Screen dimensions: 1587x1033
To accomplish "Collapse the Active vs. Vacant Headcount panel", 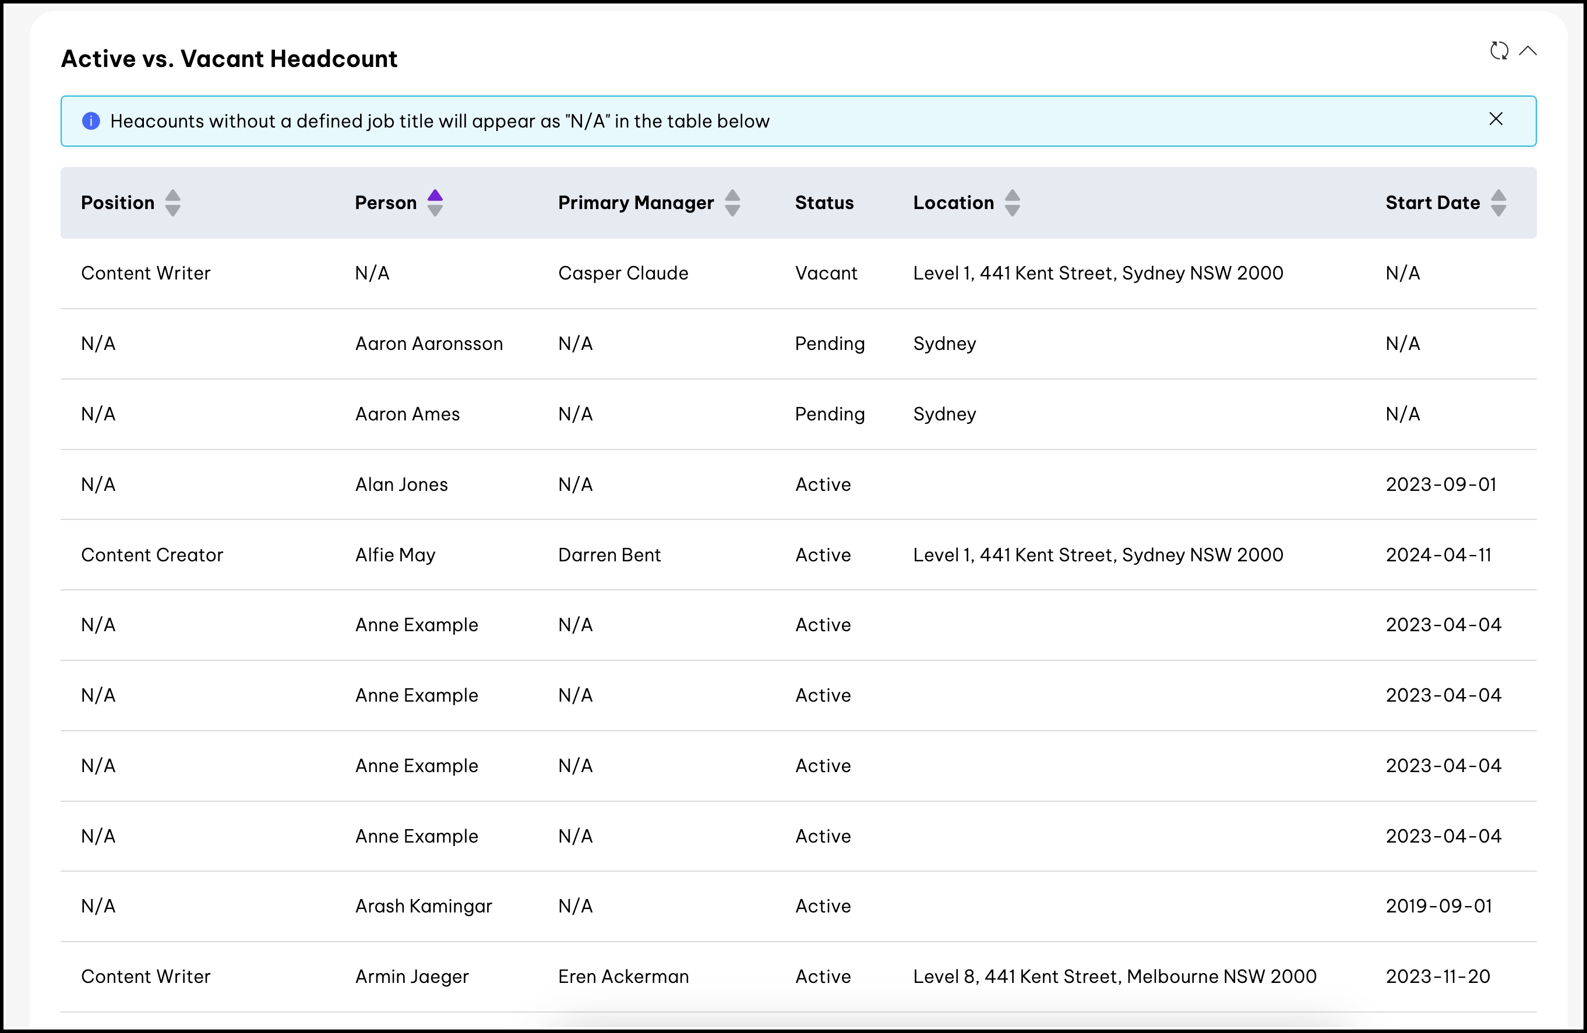I will coord(1528,51).
